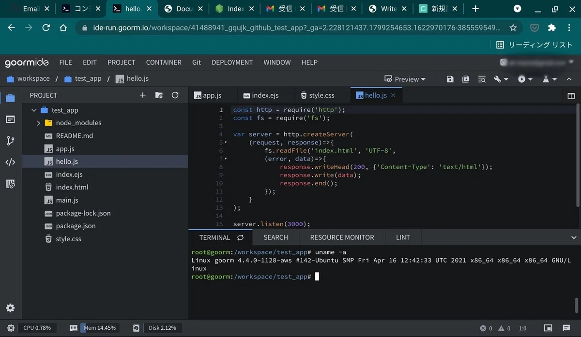Open the wrench tools dropdown
The width and height of the screenshot is (581, 337).
point(501,79)
